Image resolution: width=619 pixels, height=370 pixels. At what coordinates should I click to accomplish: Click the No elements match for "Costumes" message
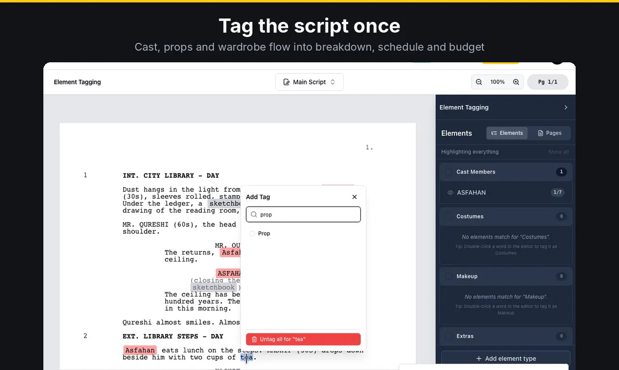point(506,237)
